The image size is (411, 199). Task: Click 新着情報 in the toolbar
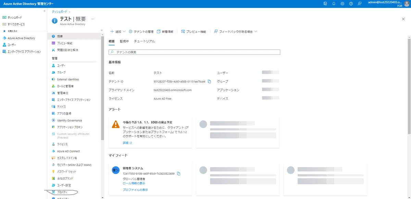(x=165, y=32)
